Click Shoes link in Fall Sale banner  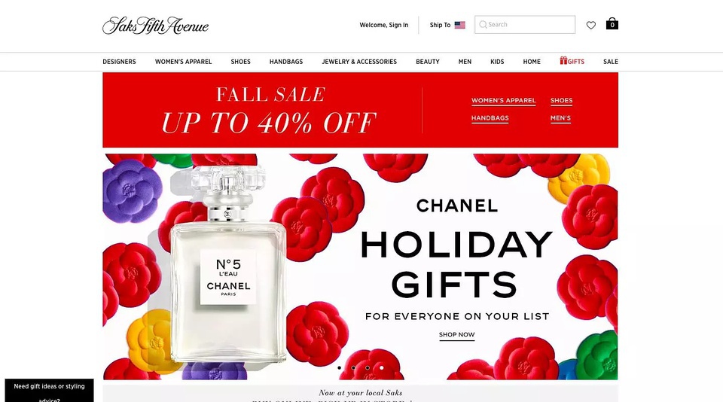[x=561, y=101]
